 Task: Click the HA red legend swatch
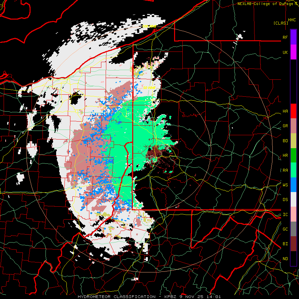pos(293,111)
